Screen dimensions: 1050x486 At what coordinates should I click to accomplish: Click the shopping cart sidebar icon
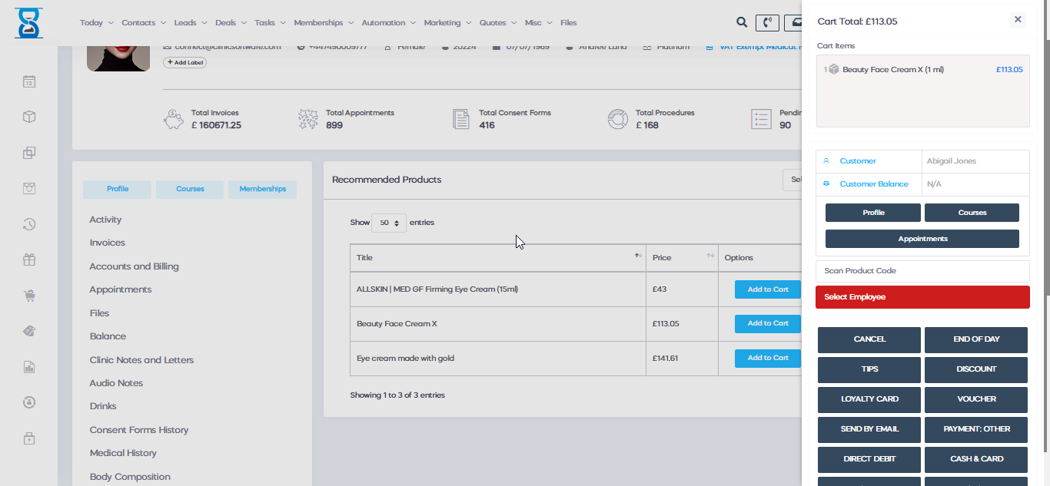coord(29,296)
